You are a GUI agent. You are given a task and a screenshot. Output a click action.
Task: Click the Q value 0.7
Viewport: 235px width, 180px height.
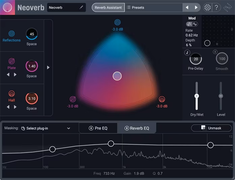pyautogui.click(x=160, y=173)
